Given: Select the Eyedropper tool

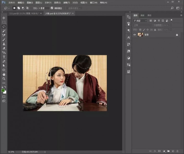Looking at the screenshot, I should [4, 35].
